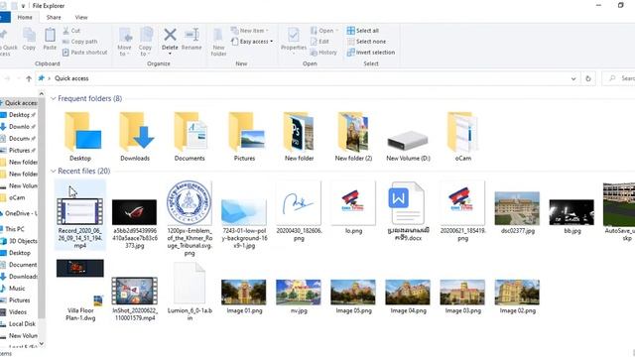
Task: Open This PC in navigation pane
Action: pyautogui.click(x=14, y=229)
